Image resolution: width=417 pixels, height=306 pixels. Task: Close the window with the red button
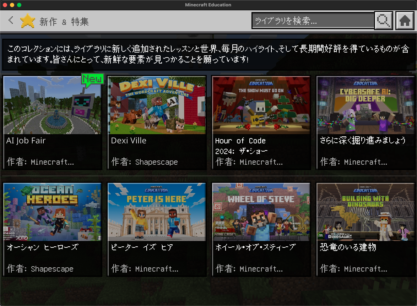(5, 5)
